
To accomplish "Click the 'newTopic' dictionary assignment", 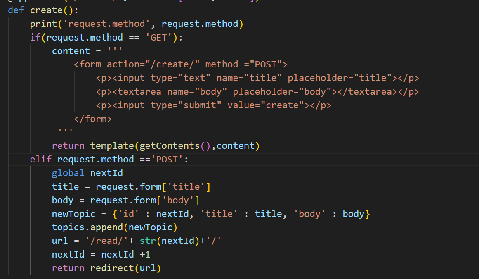I will click(x=211, y=214).
